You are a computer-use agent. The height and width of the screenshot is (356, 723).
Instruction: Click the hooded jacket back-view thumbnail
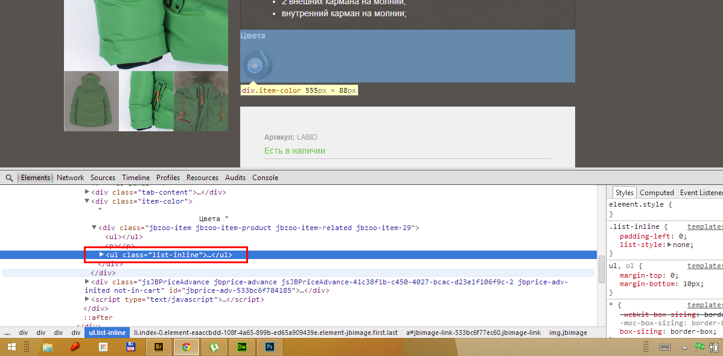point(91,101)
